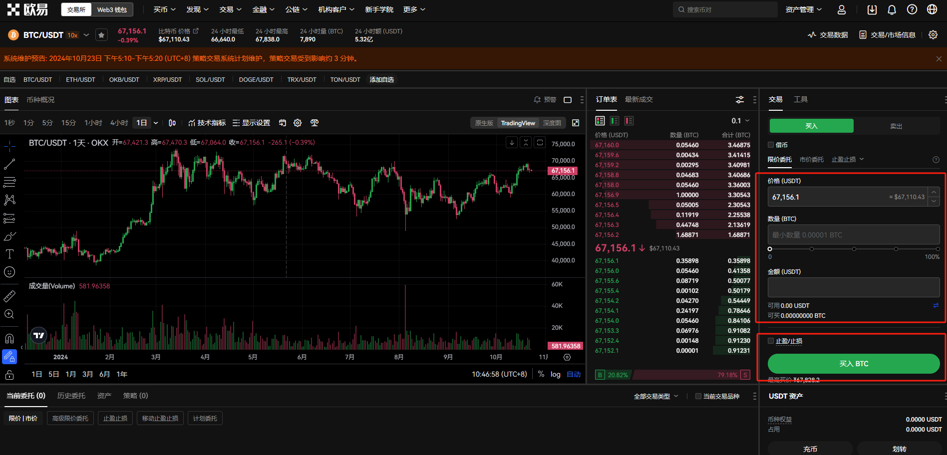Click the green 买入 BTC button
947x455 pixels.
tap(854, 364)
